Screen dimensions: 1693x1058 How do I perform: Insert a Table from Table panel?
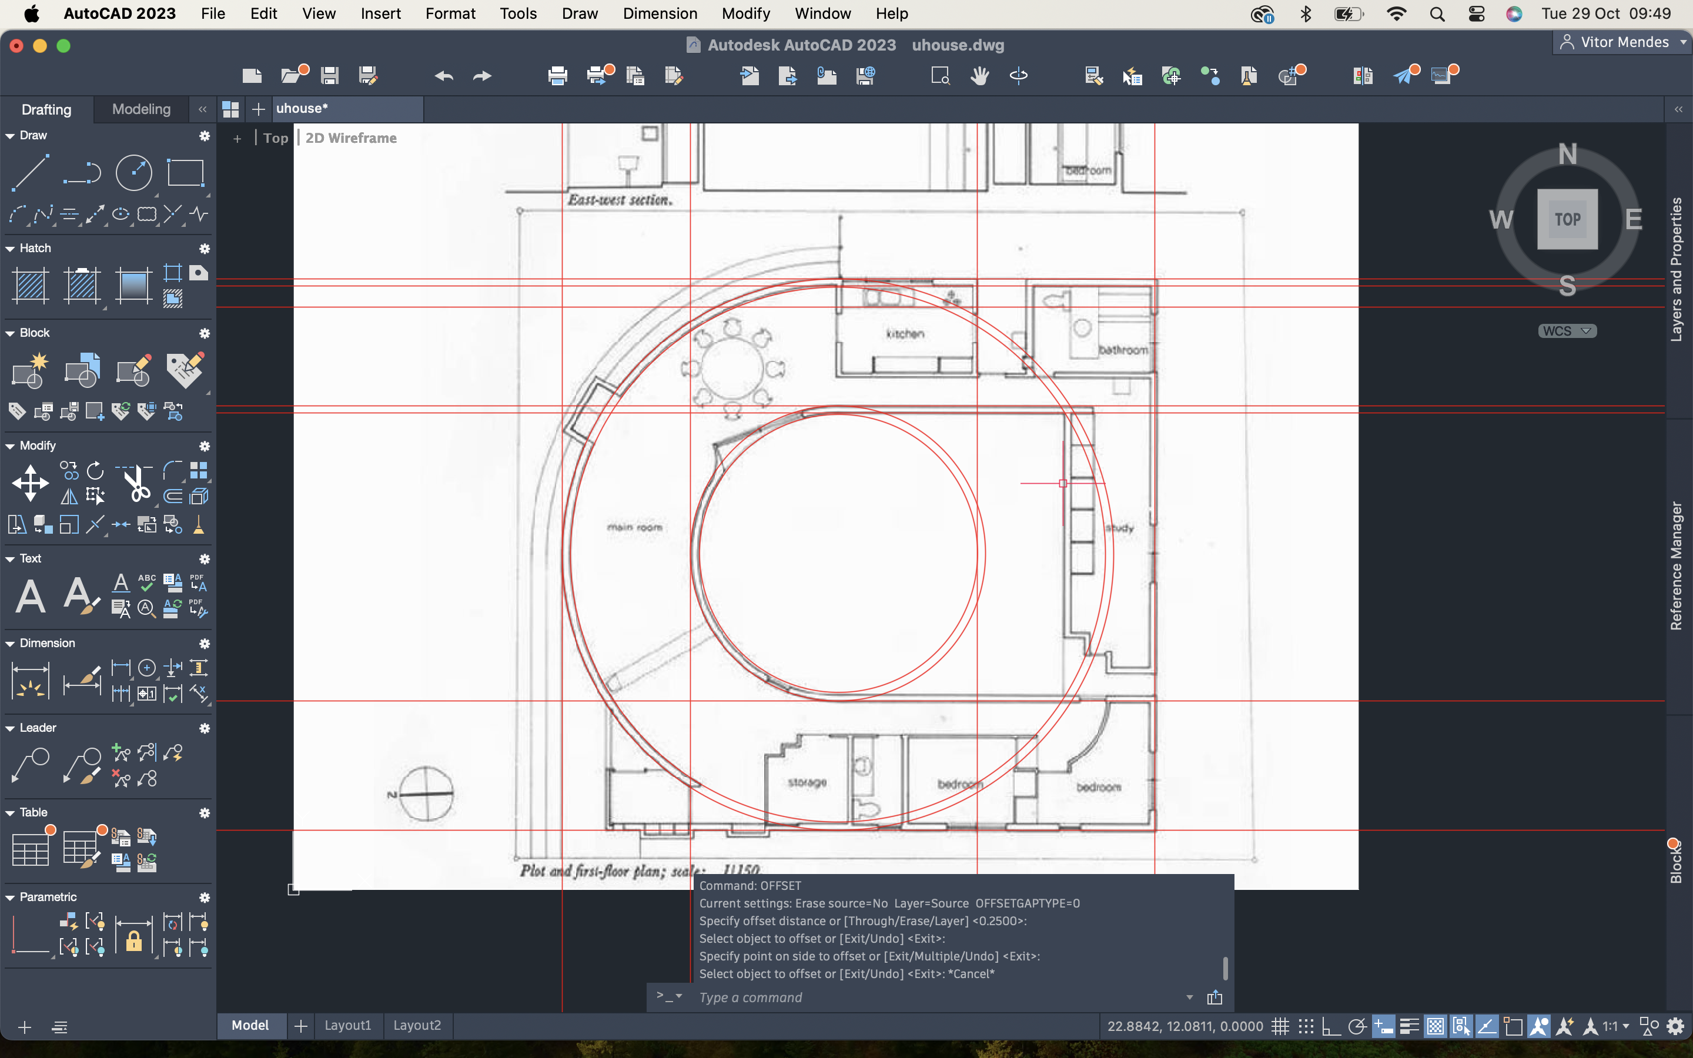30,849
